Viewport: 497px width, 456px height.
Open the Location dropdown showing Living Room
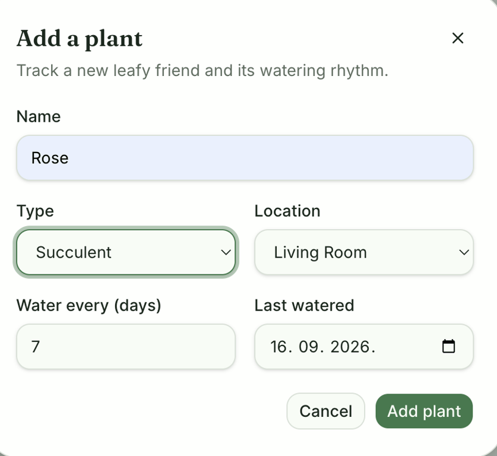pos(364,252)
